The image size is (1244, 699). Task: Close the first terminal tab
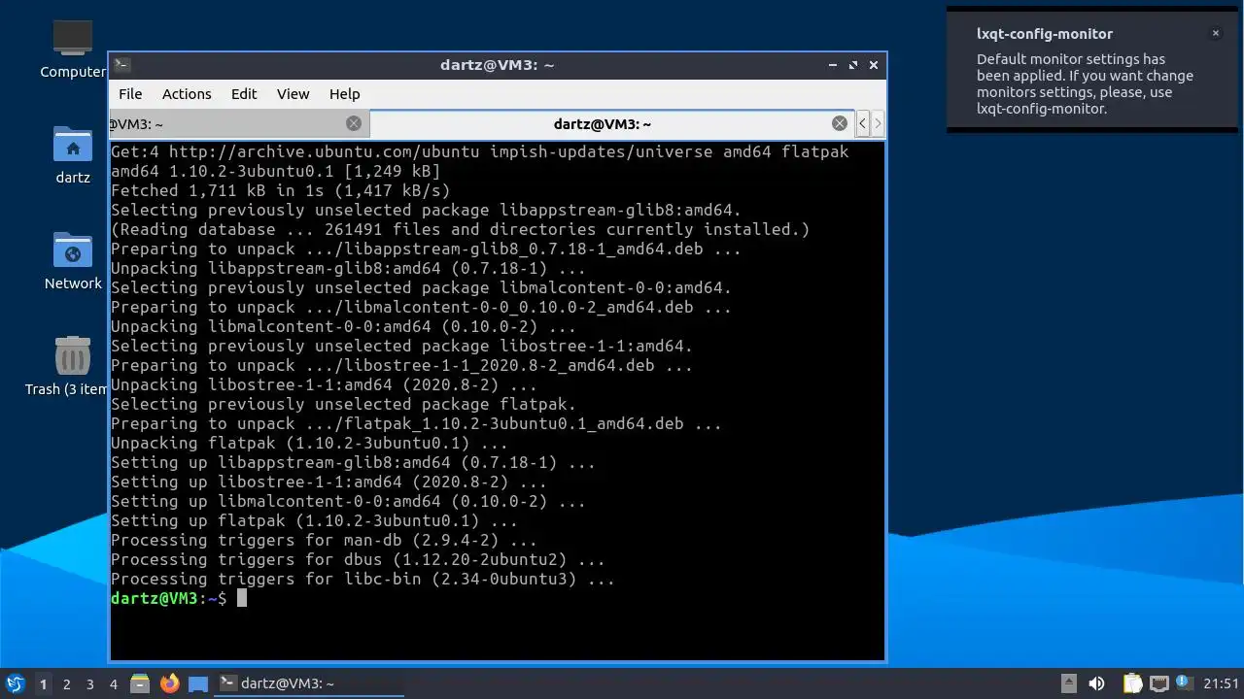pos(354,123)
